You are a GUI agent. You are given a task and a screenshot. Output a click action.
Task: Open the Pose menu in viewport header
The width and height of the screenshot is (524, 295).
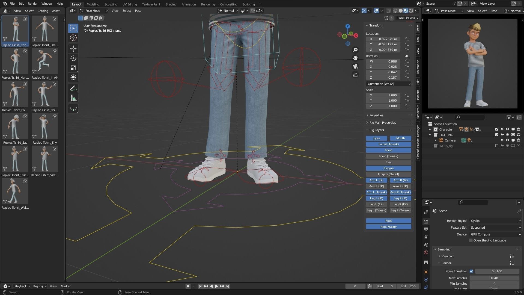click(x=138, y=11)
